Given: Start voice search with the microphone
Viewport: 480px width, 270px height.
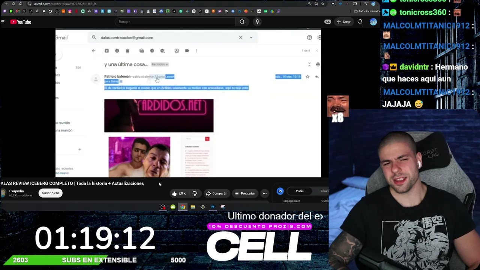Looking at the screenshot, I should tap(257, 22).
